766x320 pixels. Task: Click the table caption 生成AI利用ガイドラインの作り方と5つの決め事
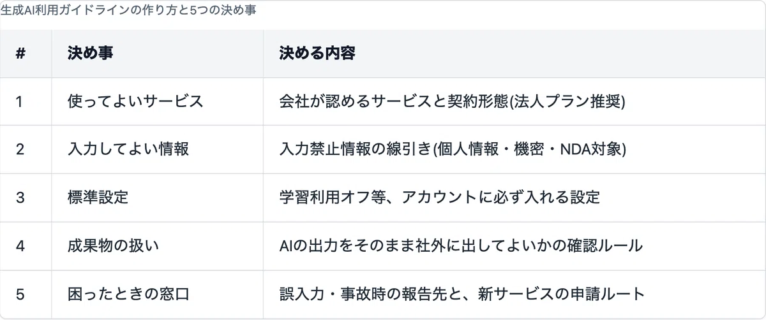(128, 12)
